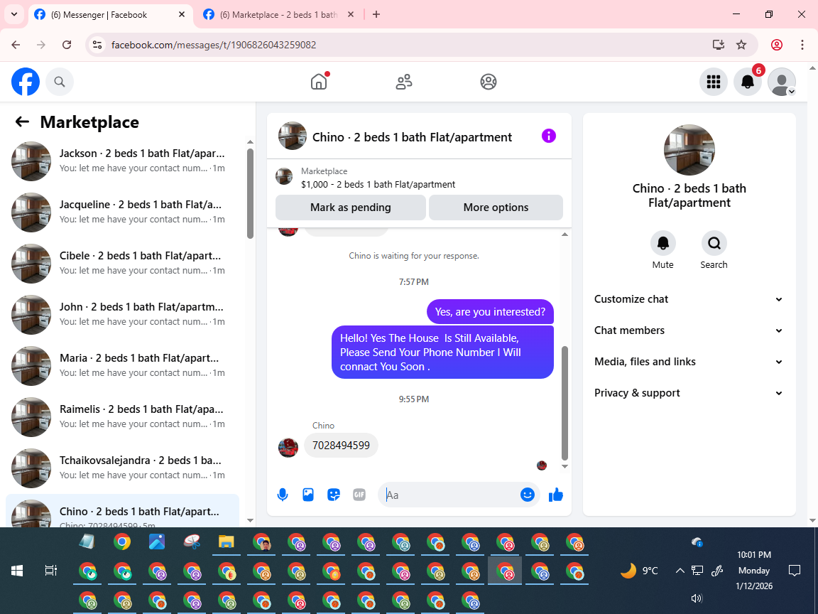Click Chino's profile picture beside message

point(288,448)
